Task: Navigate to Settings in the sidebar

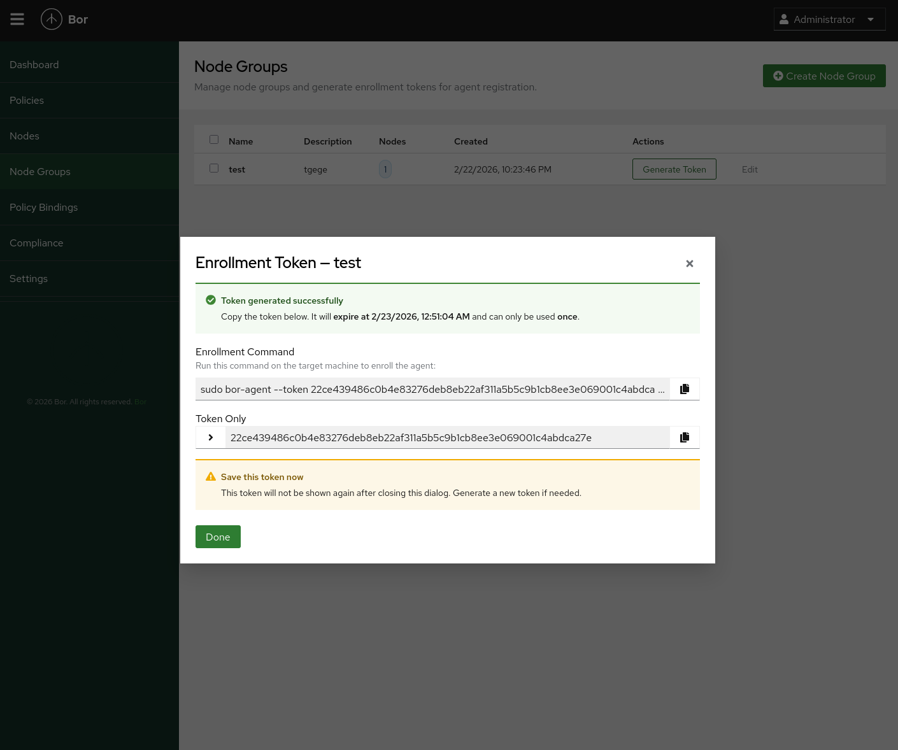Action: coord(29,278)
